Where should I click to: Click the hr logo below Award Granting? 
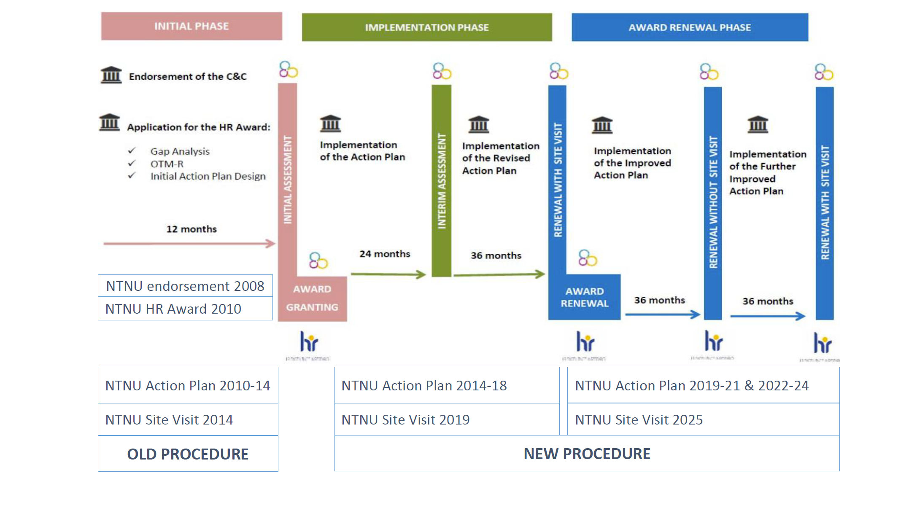pos(309,342)
